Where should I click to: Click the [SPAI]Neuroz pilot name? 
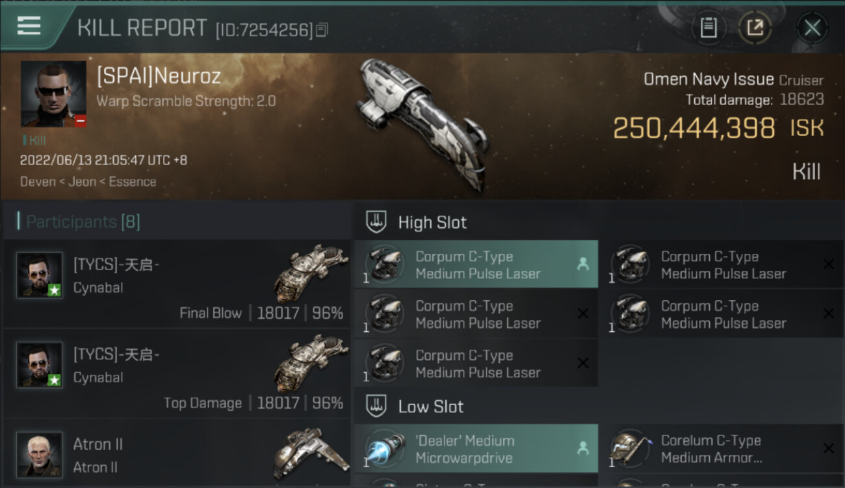click(159, 76)
